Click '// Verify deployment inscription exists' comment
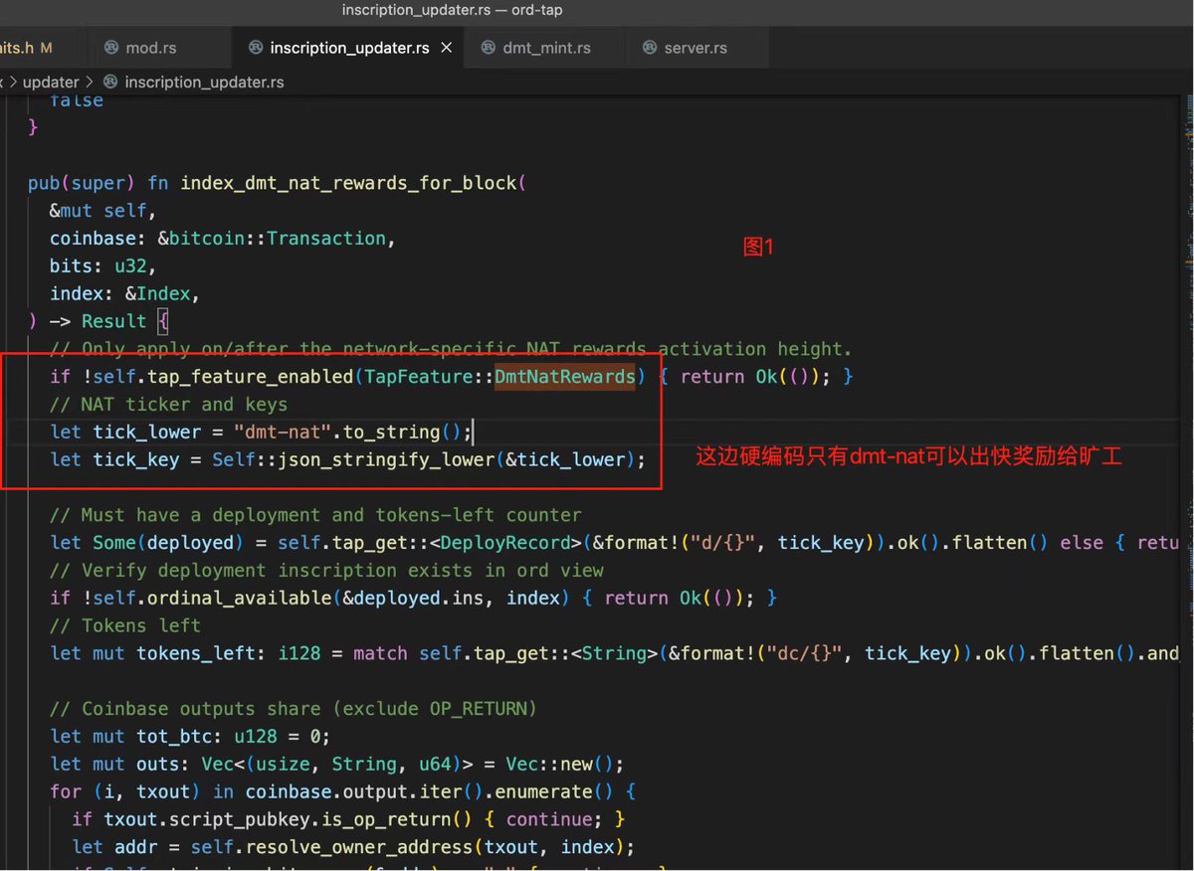 point(326,571)
